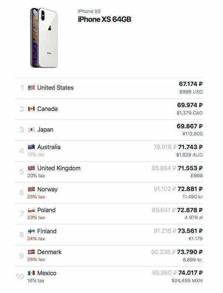This screenshot has height=293, width=223.
Task: Click the United States flag icon
Action: click(31, 88)
